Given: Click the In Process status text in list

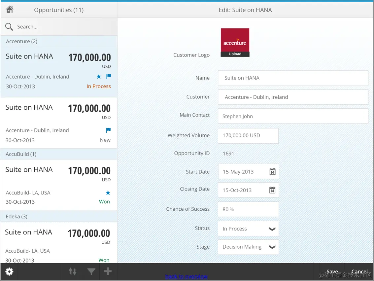Looking at the screenshot, I should [98, 86].
